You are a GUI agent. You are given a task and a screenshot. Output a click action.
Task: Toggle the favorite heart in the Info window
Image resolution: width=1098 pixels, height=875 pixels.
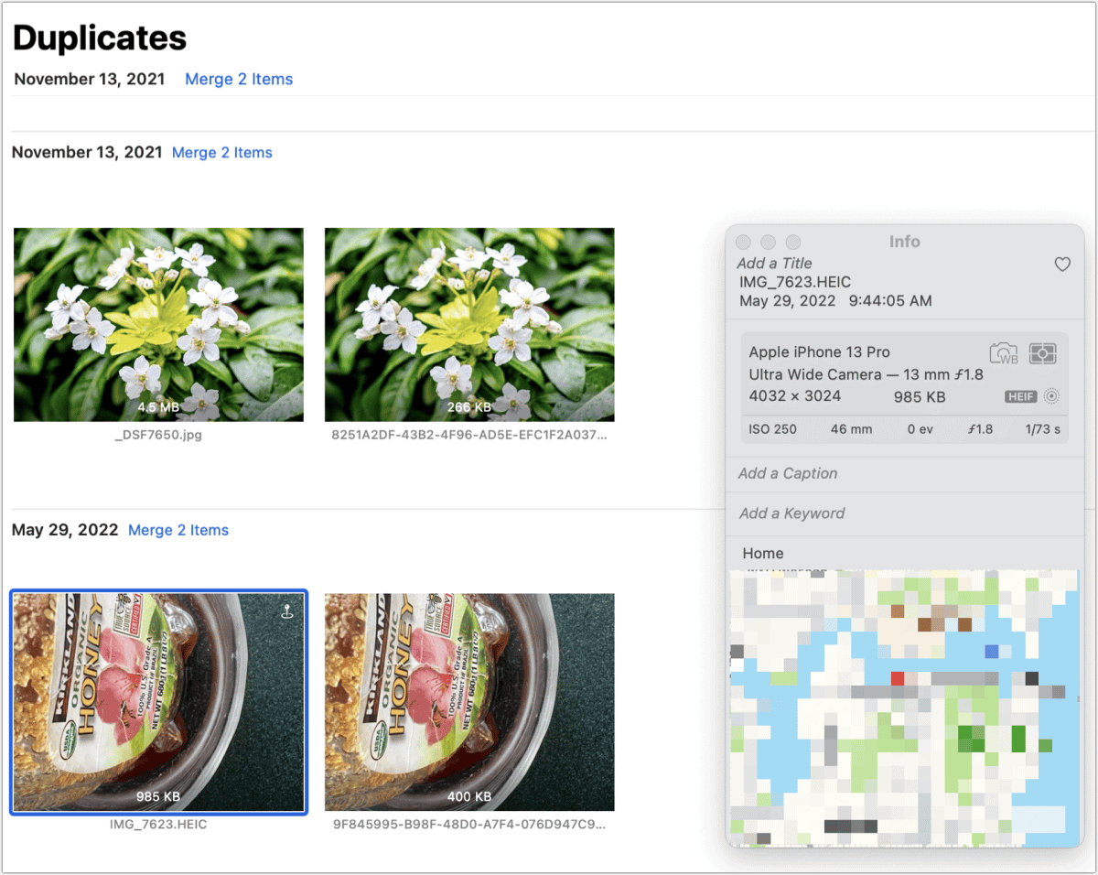[1062, 265]
